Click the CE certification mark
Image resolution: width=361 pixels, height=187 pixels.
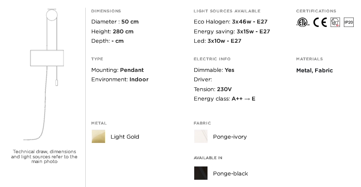point(320,22)
